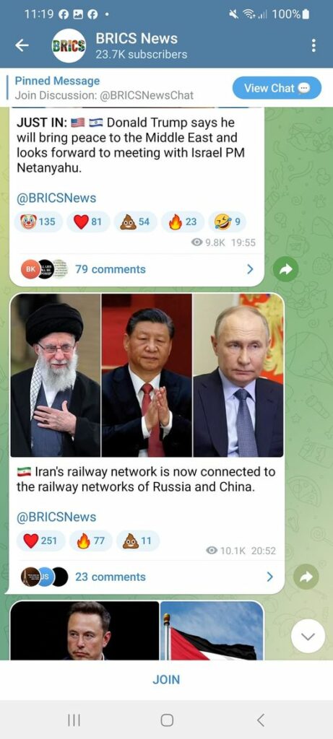Screen dimensions: 333x739
Task: Tap Android home navigation button
Action: coord(166,720)
